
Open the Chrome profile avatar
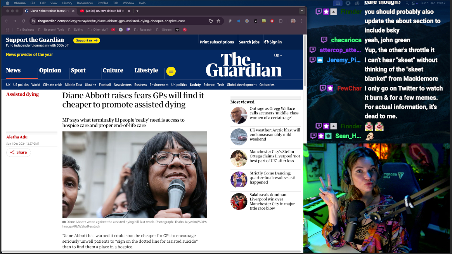coord(293,21)
